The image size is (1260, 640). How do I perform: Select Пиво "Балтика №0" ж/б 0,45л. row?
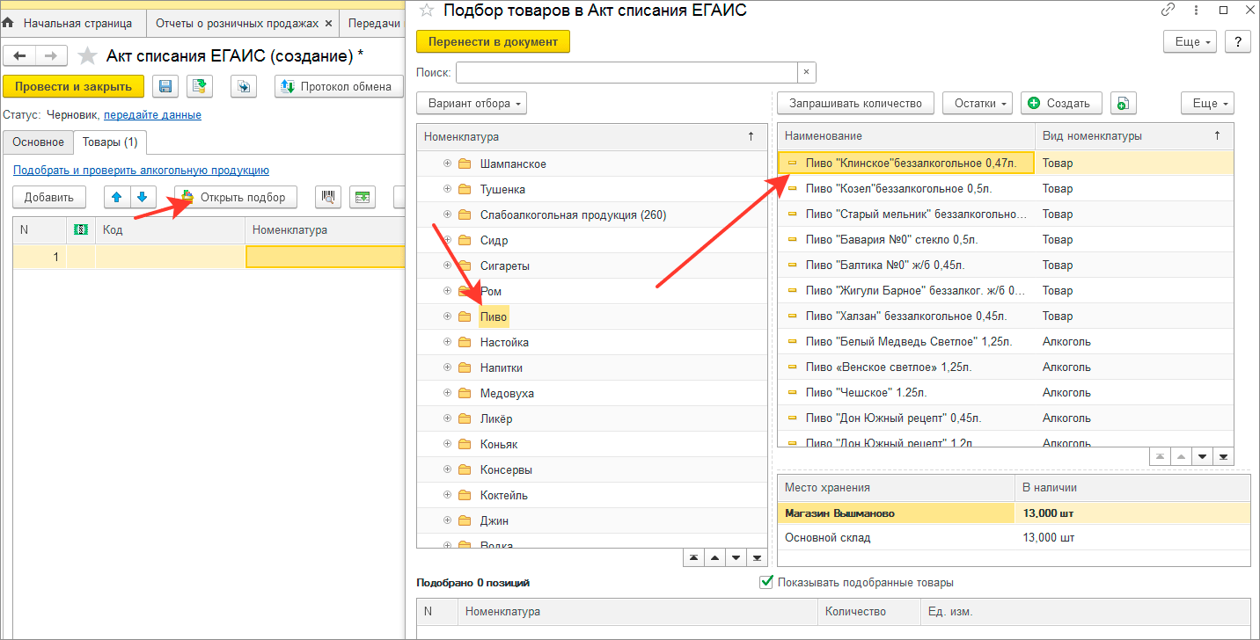click(1006, 265)
